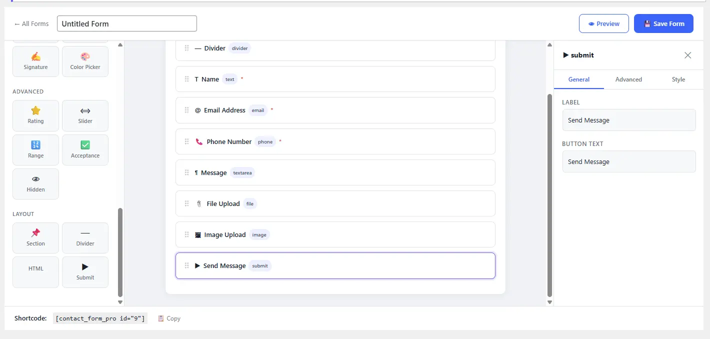Screen dimensions: 710x339
Task: Add an HTML layout block
Action: (35, 272)
